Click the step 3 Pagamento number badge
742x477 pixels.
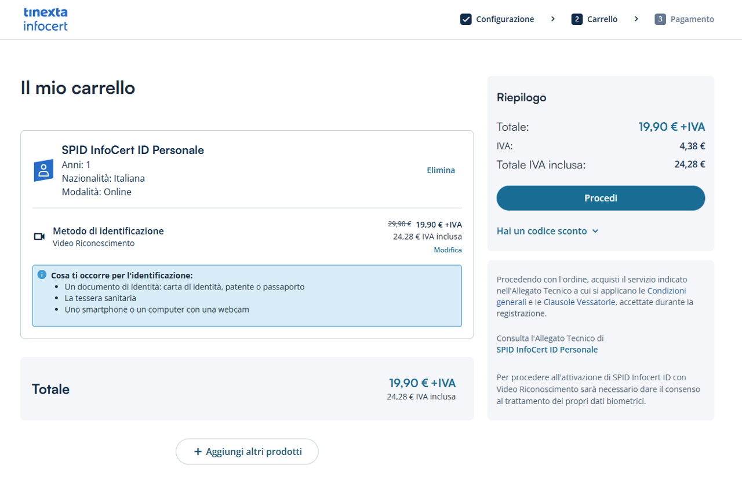tap(660, 19)
